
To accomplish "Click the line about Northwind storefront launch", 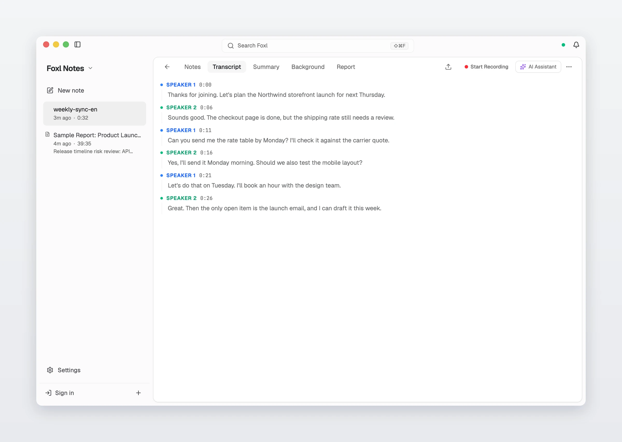I will point(276,95).
